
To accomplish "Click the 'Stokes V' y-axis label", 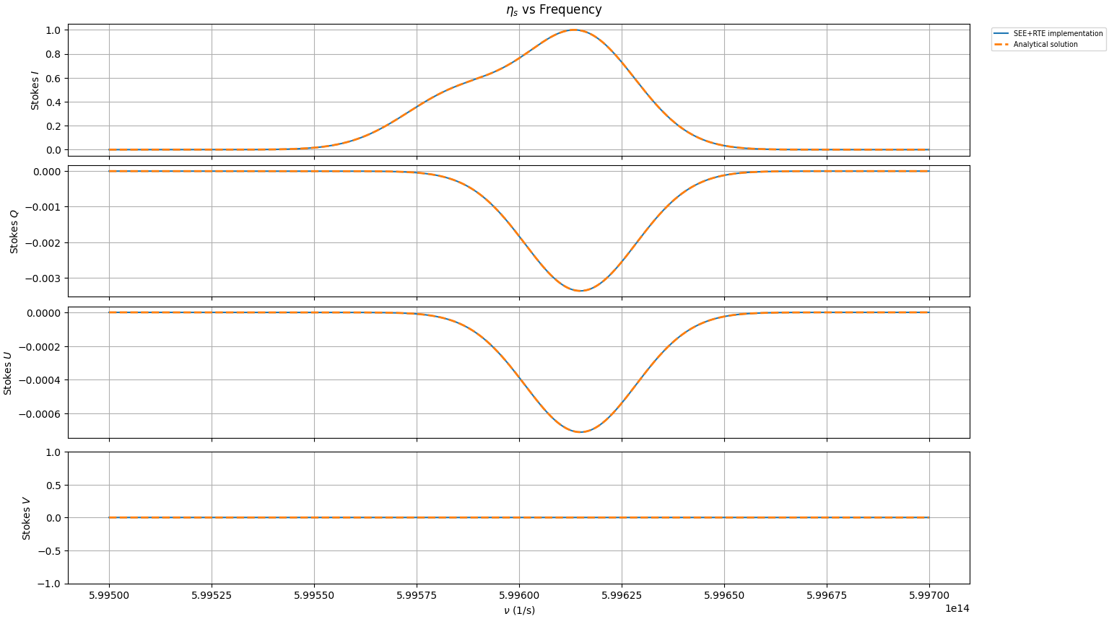I will (x=27, y=518).
